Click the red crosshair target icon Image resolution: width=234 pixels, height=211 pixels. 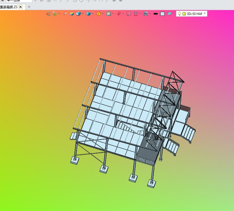(x=119, y=14)
